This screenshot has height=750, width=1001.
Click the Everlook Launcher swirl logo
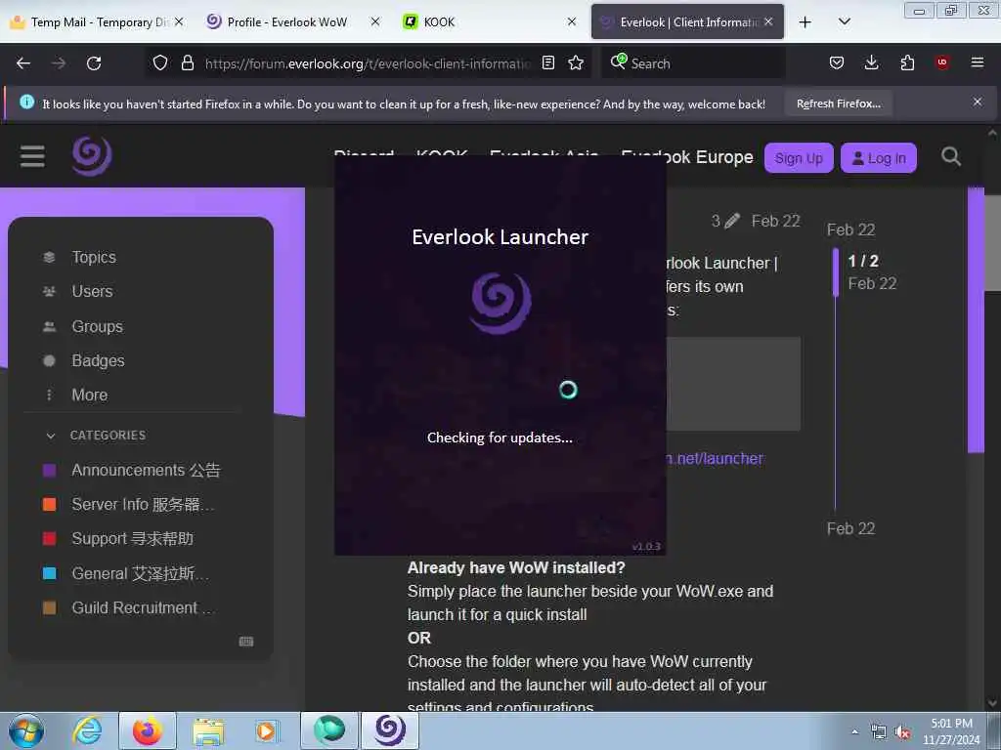pyautogui.click(x=501, y=303)
